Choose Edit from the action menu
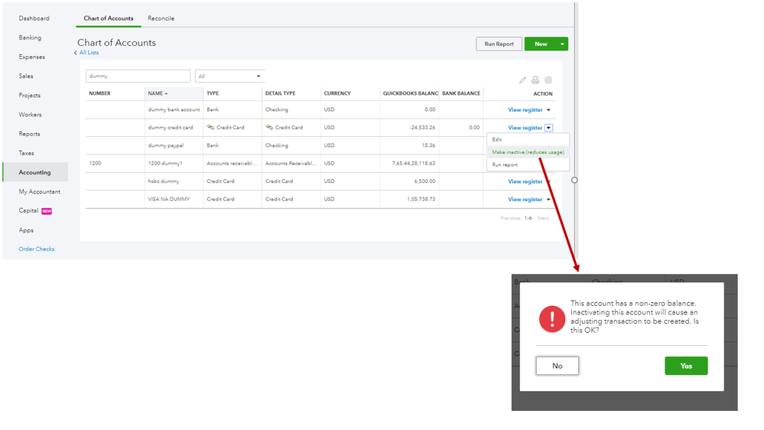Image resolution: width=764 pixels, height=430 pixels. [x=528, y=139]
